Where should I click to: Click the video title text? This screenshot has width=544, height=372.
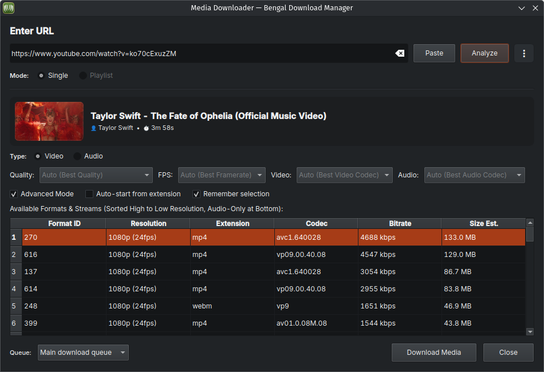click(x=208, y=116)
